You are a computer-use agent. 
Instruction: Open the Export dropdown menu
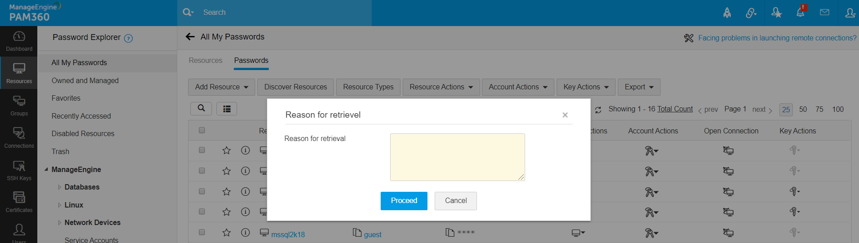click(639, 87)
